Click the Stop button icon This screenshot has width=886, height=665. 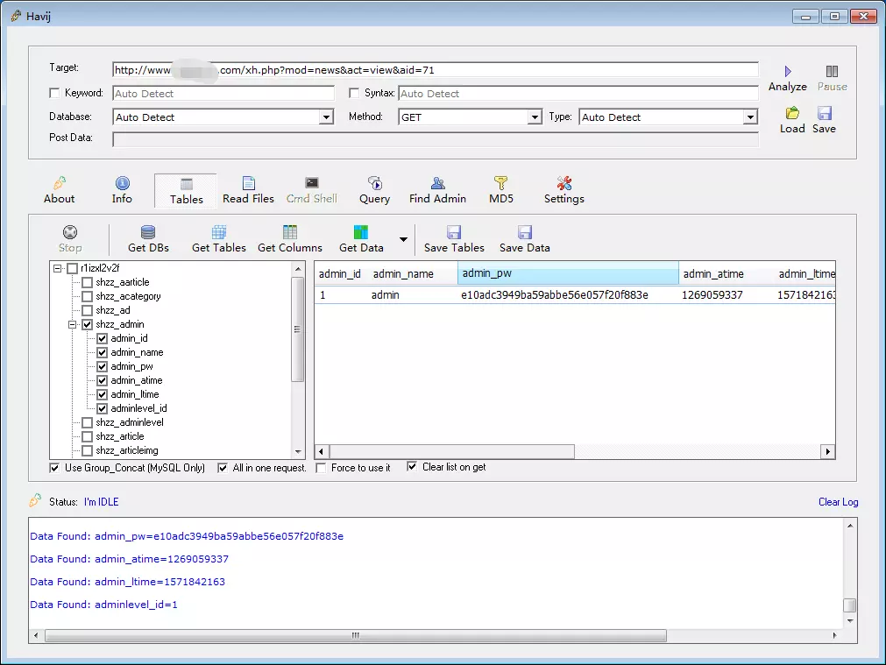[x=70, y=232]
